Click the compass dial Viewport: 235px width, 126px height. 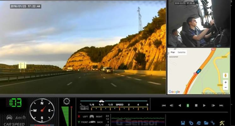(42, 111)
